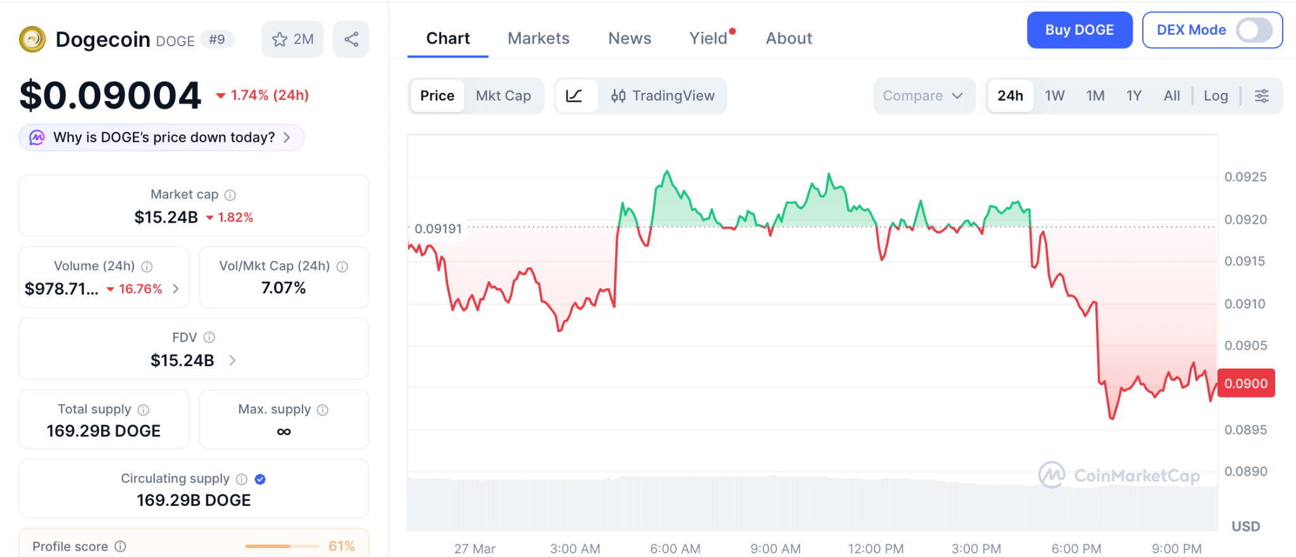Expand Volume (24h) details chevron
The height and width of the screenshot is (557, 1296).
(x=176, y=289)
